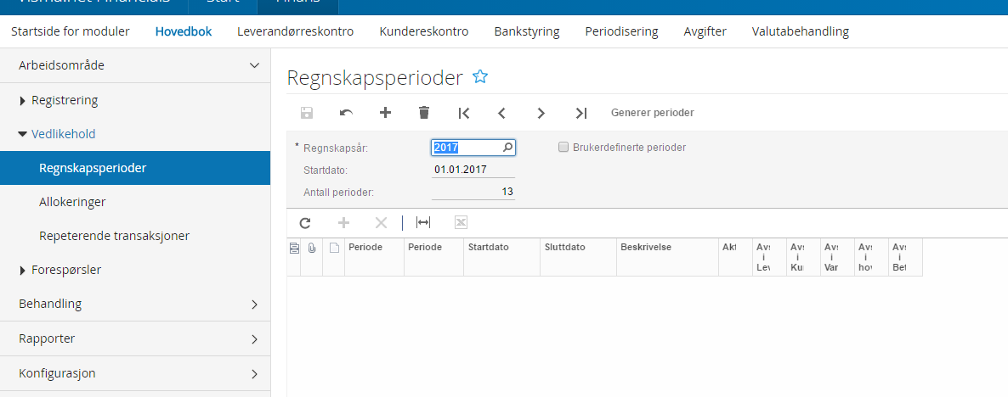
Task: Click the document column header icon
Action: coord(334,248)
